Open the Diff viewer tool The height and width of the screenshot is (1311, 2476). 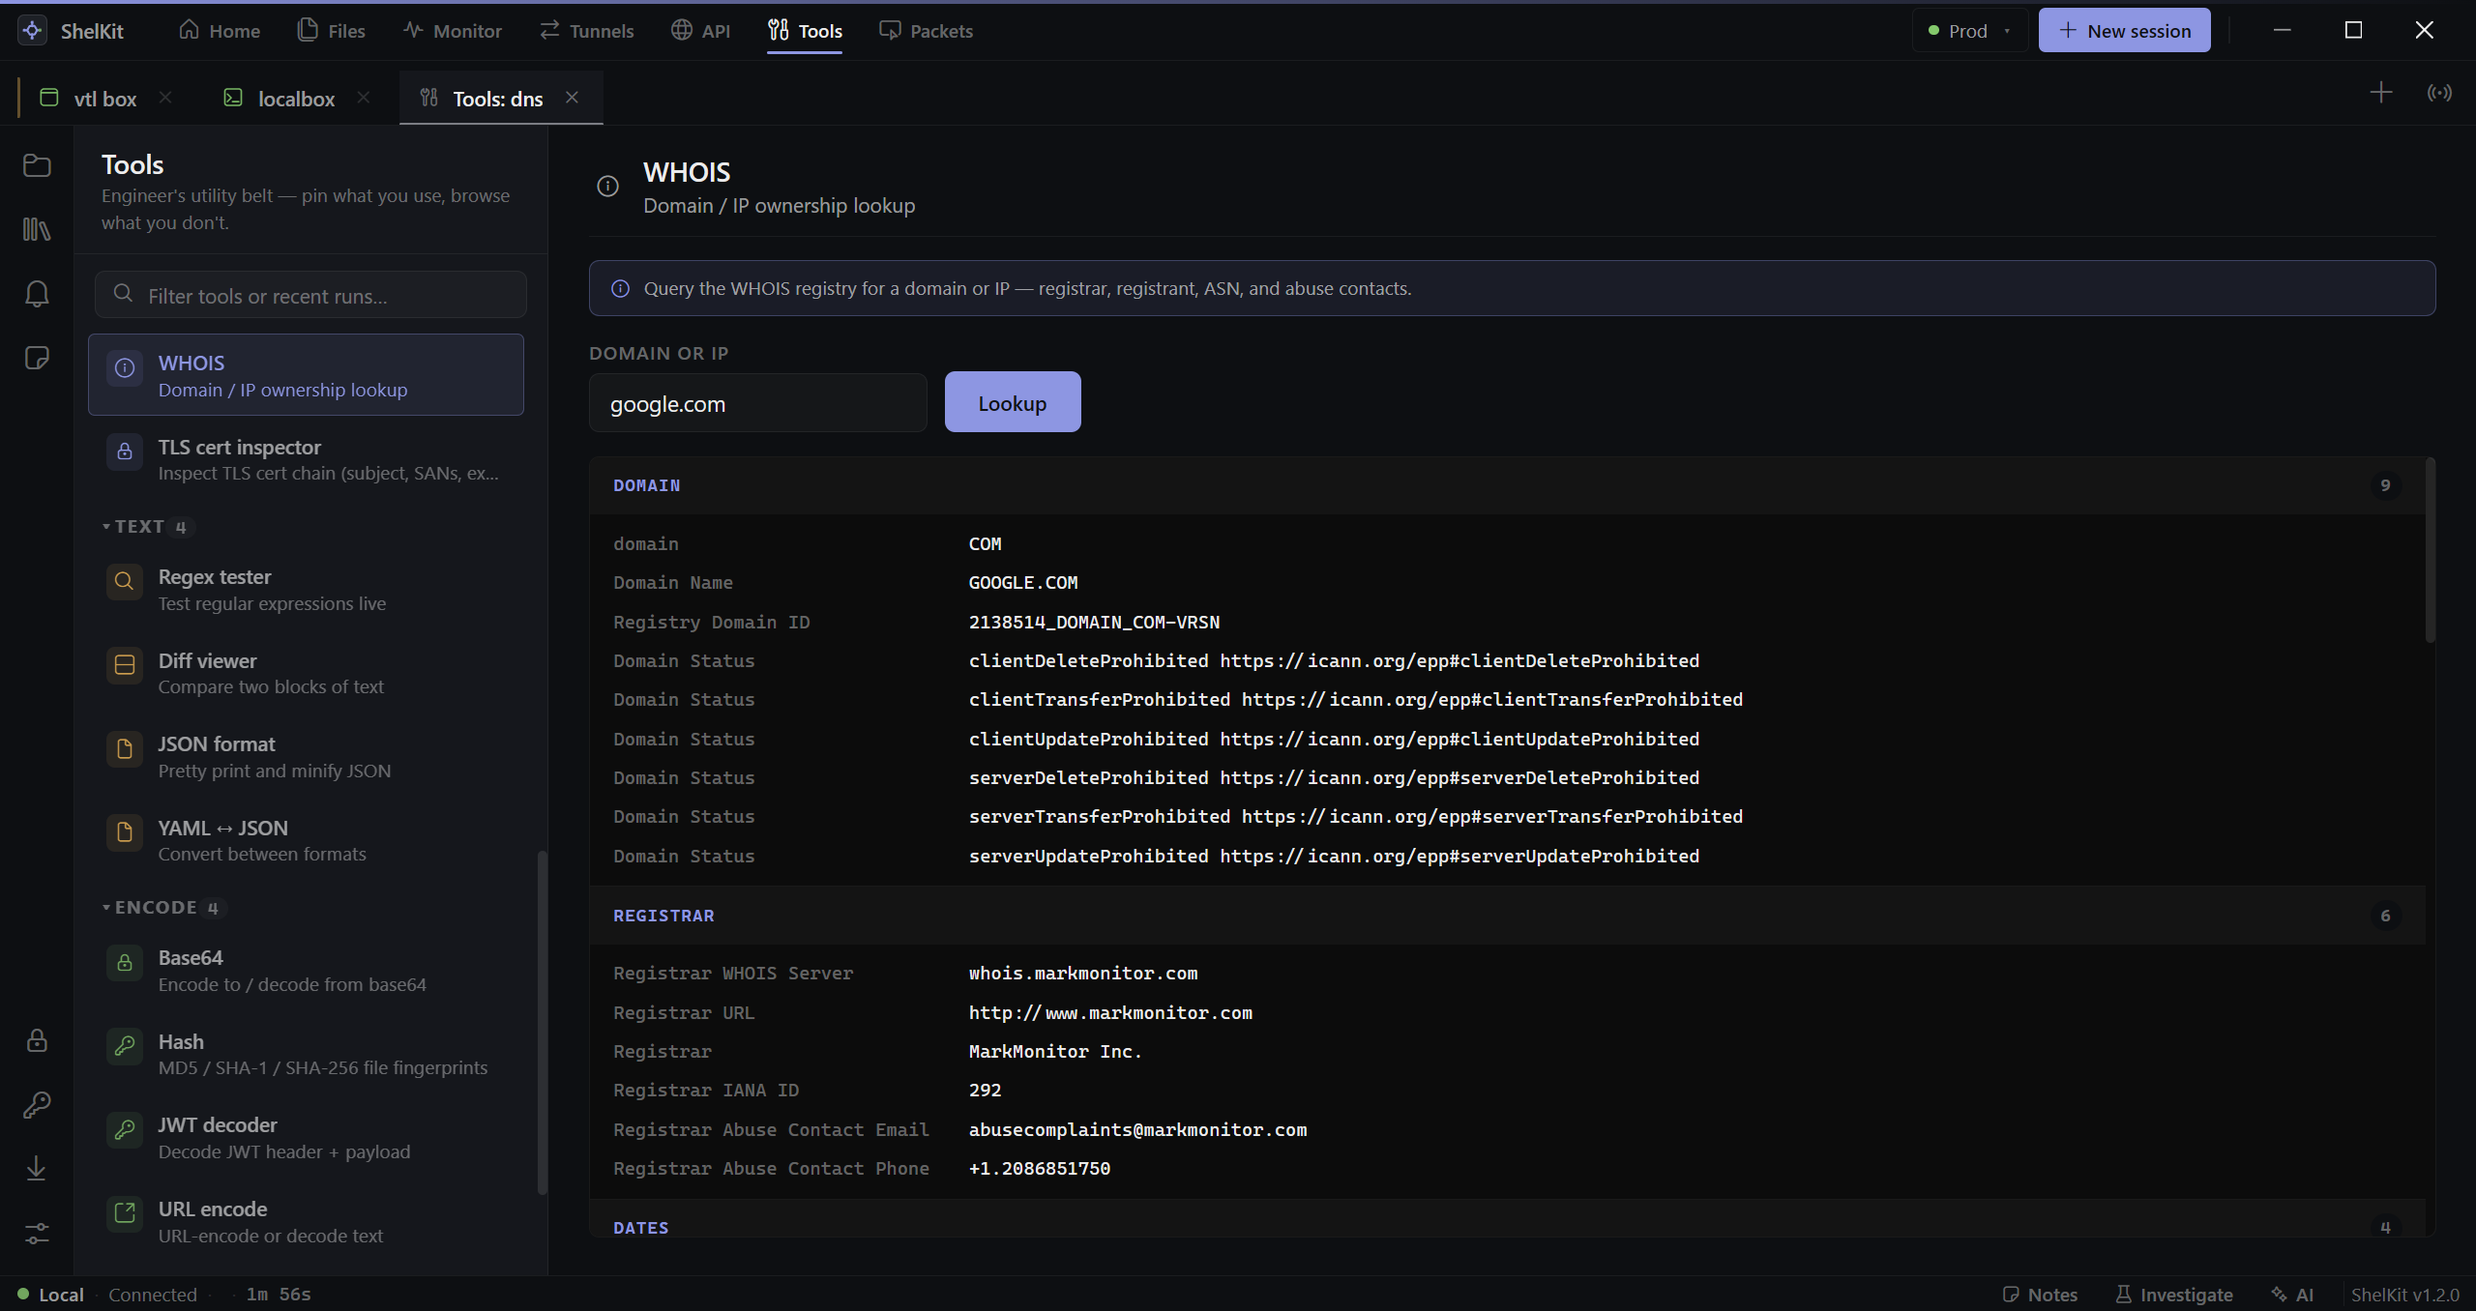click(306, 674)
